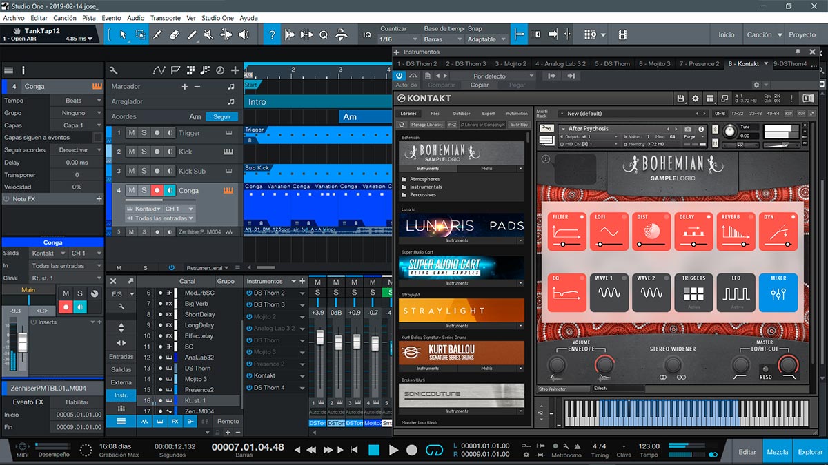Choose the Eraser tool
The height and width of the screenshot is (465, 828).
click(x=175, y=34)
